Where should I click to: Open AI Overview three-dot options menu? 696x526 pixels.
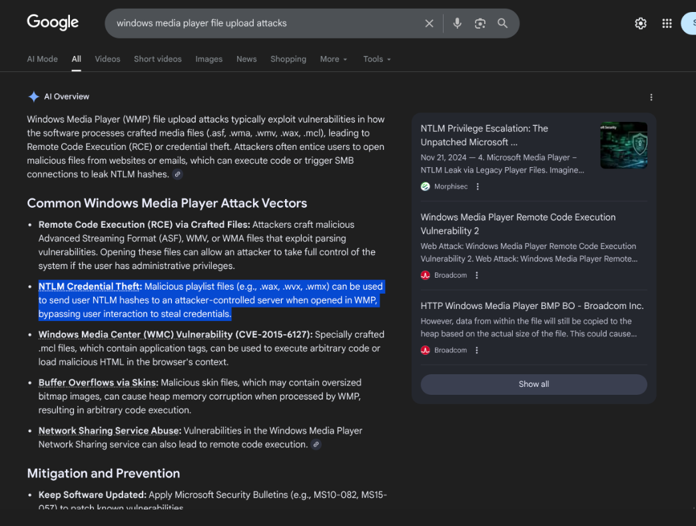pyautogui.click(x=651, y=97)
